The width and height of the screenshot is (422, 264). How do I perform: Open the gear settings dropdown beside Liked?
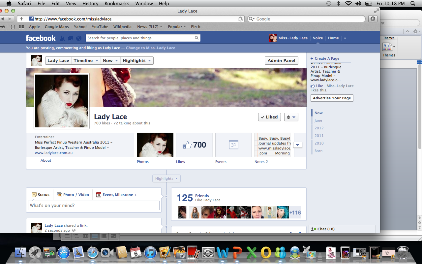(x=291, y=117)
